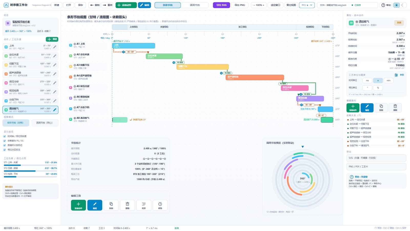Switch to light theme sun icon

pos(396,5)
